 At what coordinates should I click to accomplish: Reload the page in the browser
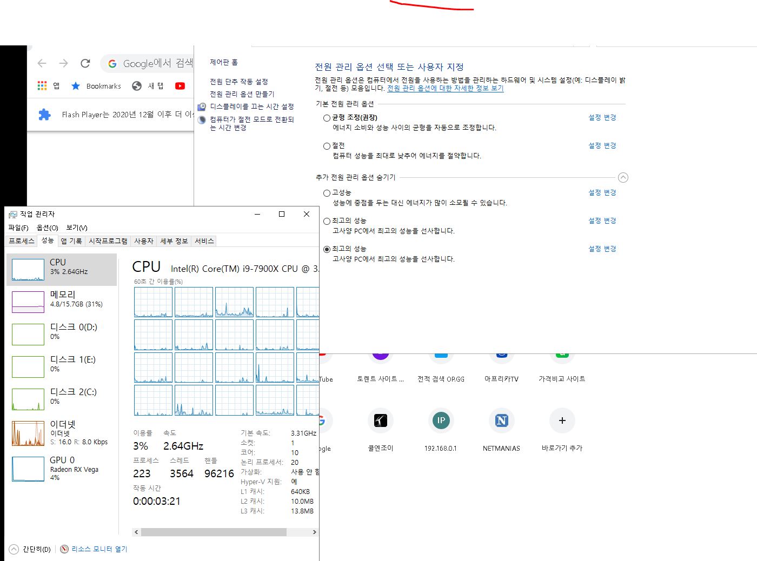pos(85,63)
